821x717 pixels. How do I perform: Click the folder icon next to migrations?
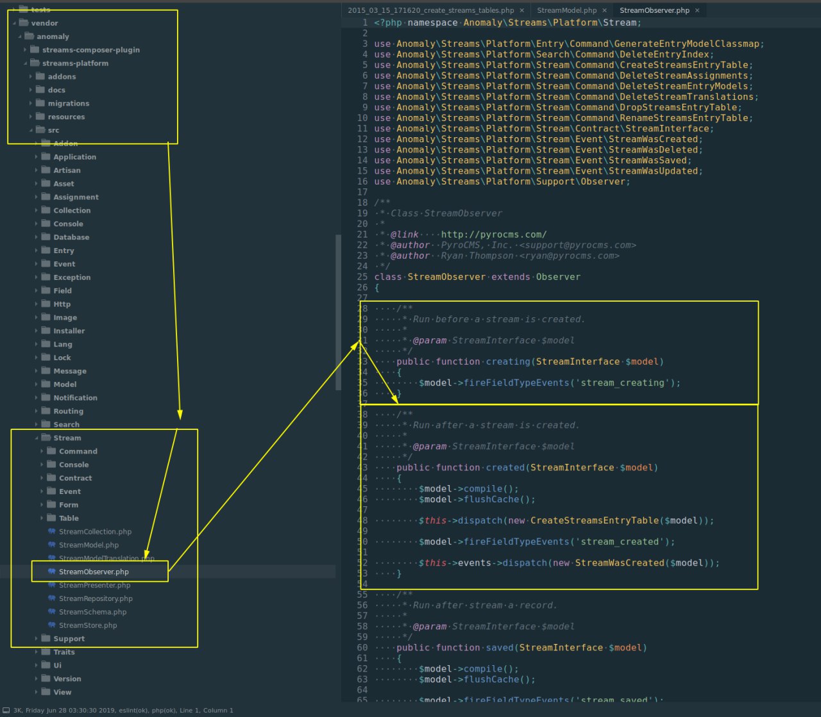(x=40, y=103)
